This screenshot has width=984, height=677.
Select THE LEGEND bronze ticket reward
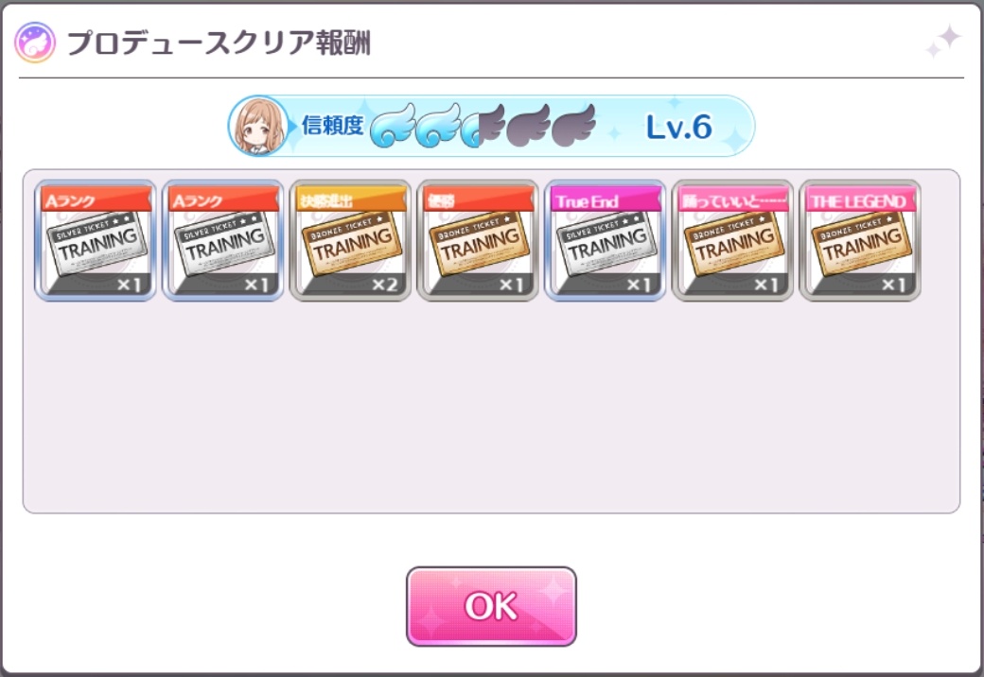coord(860,241)
